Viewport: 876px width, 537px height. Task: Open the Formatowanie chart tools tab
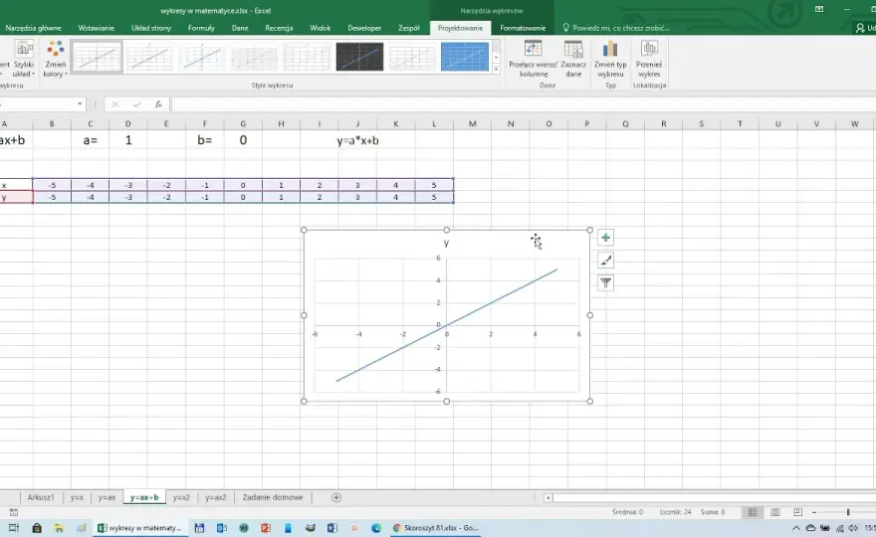coord(523,28)
